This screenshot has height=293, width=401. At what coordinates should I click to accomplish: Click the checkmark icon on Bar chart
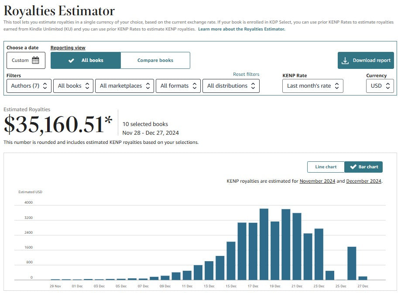(353, 167)
